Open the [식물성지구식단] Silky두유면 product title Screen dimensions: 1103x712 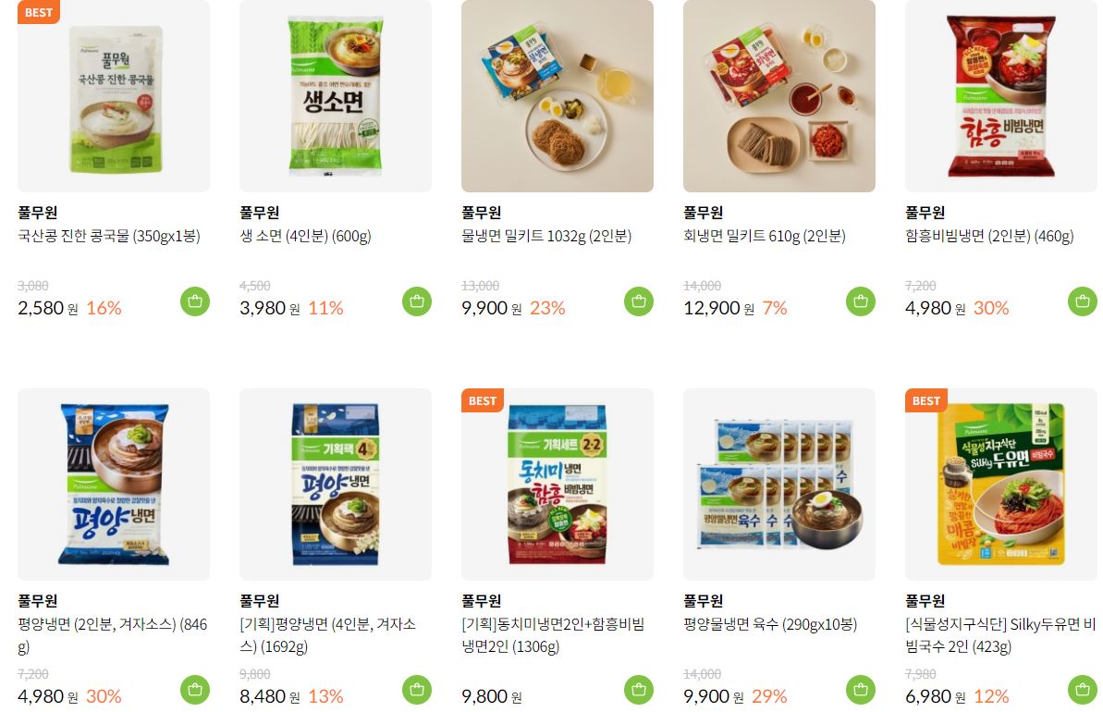[1000, 635]
